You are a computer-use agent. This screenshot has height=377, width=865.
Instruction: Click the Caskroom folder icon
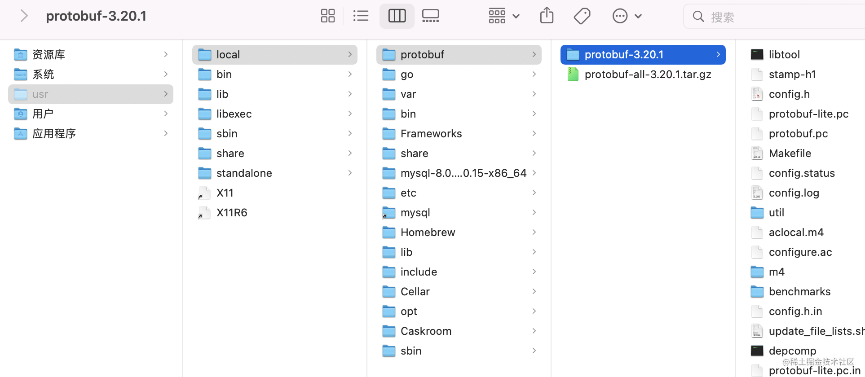pyautogui.click(x=389, y=331)
